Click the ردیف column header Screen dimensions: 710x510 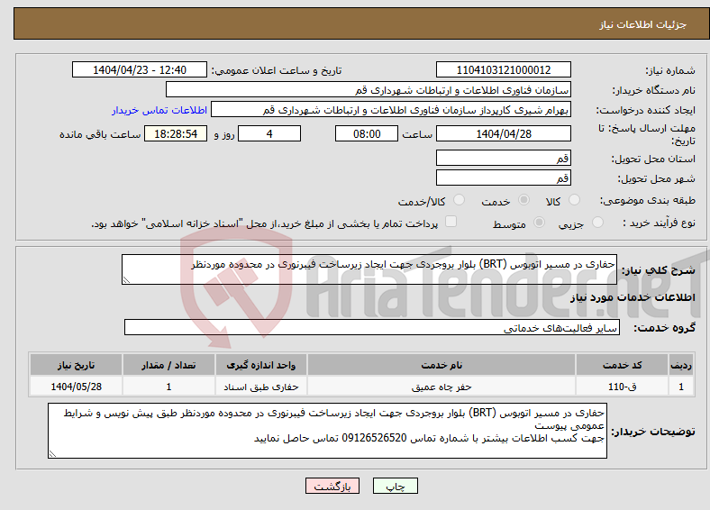tap(681, 365)
